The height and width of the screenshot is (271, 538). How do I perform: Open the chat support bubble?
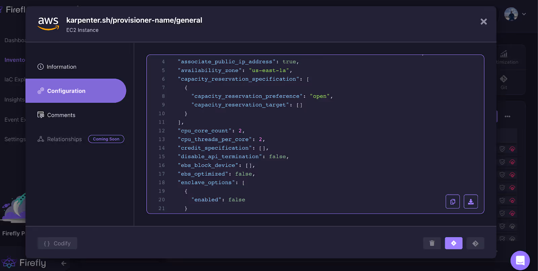(520, 260)
